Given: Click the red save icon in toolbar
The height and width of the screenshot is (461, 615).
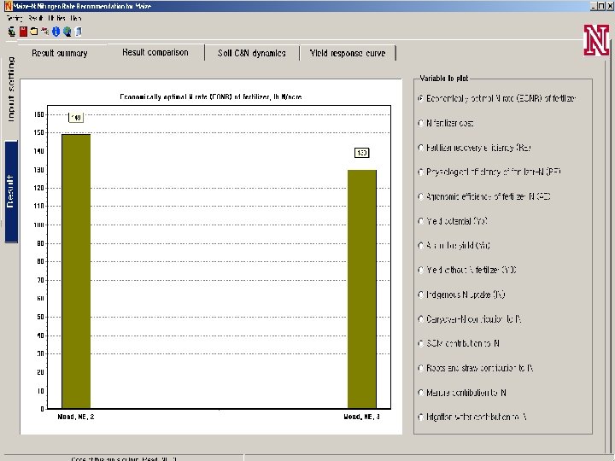Looking at the screenshot, I should (x=24, y=32).
